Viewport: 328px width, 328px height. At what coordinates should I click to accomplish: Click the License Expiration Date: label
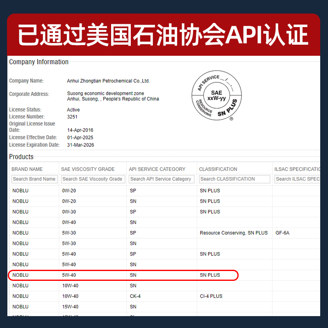pos(34,145)
